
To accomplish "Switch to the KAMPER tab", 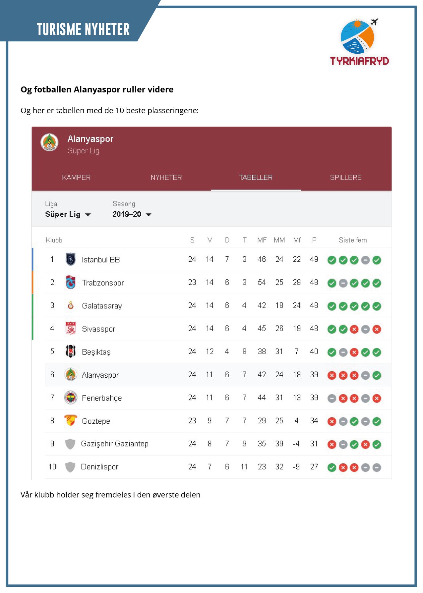I will click(76, 178).
